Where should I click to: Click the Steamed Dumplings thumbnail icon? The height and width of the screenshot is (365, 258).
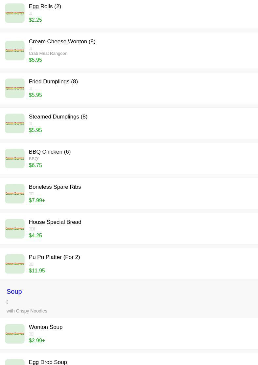click(15, 123)
